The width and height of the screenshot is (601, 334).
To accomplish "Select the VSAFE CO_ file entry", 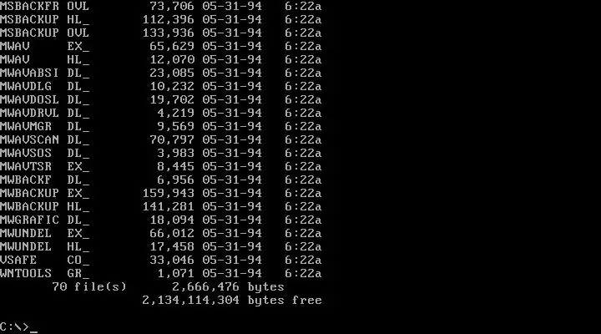I will tap(160, 260).
